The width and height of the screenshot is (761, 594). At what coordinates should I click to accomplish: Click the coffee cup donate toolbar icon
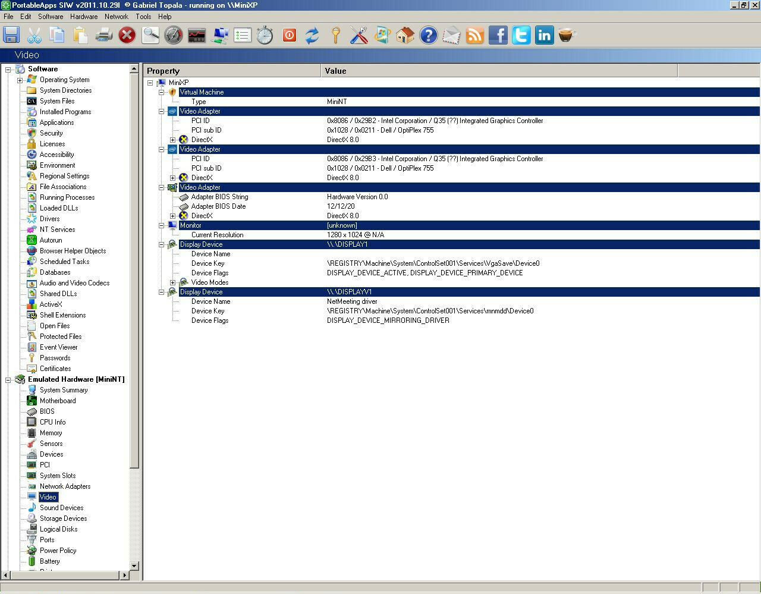[567, 35]
